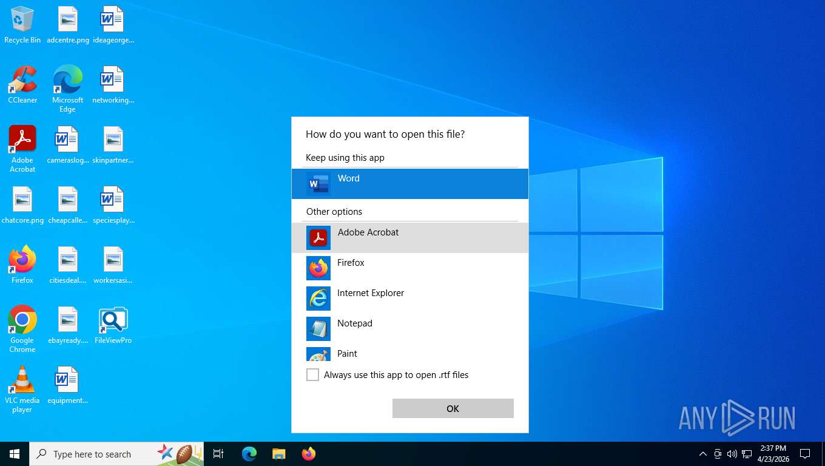
Task: Choose Adobe Acrobat in Other options
Action: [x=410, y=238]
